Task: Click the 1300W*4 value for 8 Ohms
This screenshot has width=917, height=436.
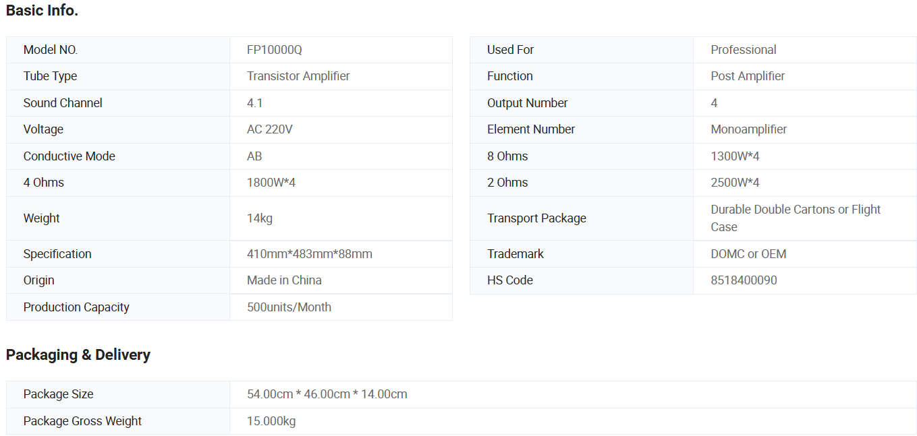Action: (735, 156)
